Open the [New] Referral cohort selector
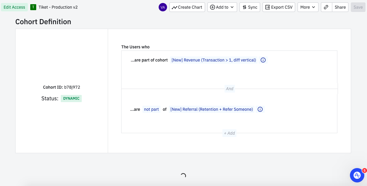The width and height of the screenshot is (367, 186). [212, 109]
